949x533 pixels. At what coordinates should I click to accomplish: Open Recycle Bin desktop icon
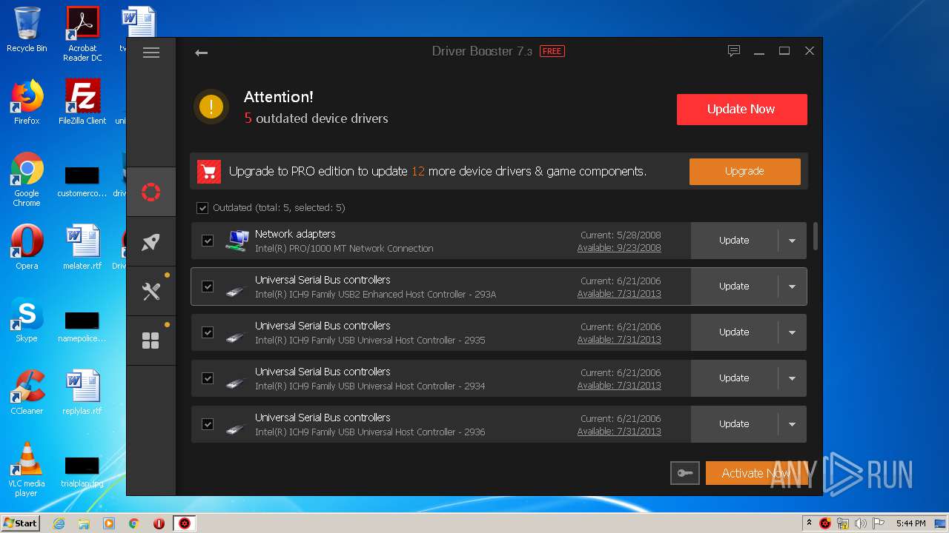tap(27, 30)
